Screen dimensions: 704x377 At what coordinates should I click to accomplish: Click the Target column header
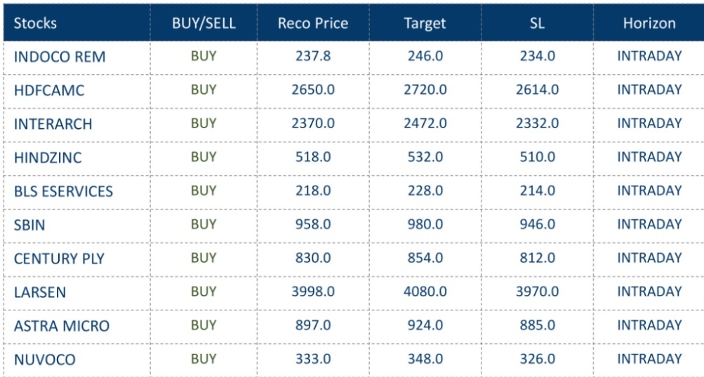(425, 23)
